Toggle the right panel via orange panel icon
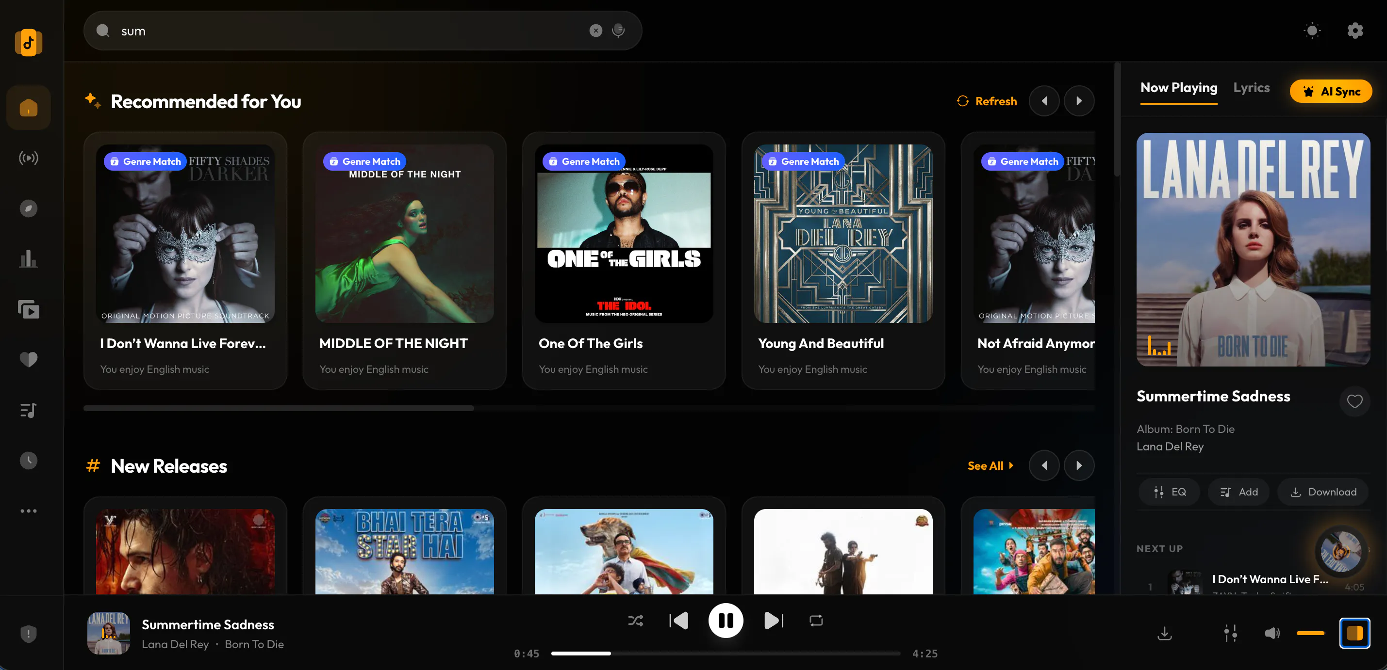 point(1354,634)
